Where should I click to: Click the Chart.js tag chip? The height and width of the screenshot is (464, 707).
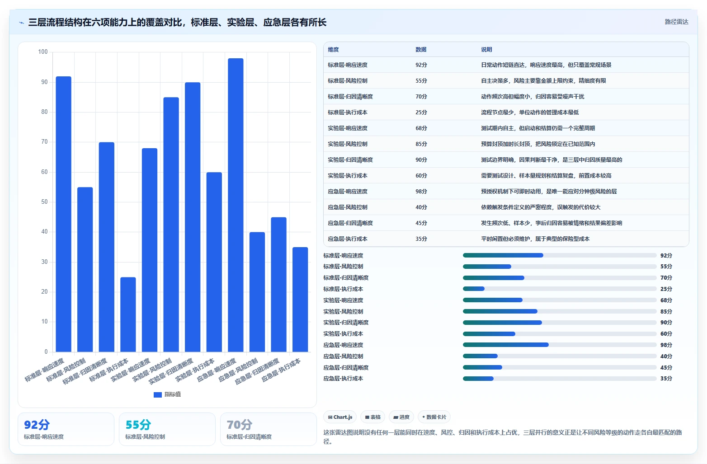340,417
